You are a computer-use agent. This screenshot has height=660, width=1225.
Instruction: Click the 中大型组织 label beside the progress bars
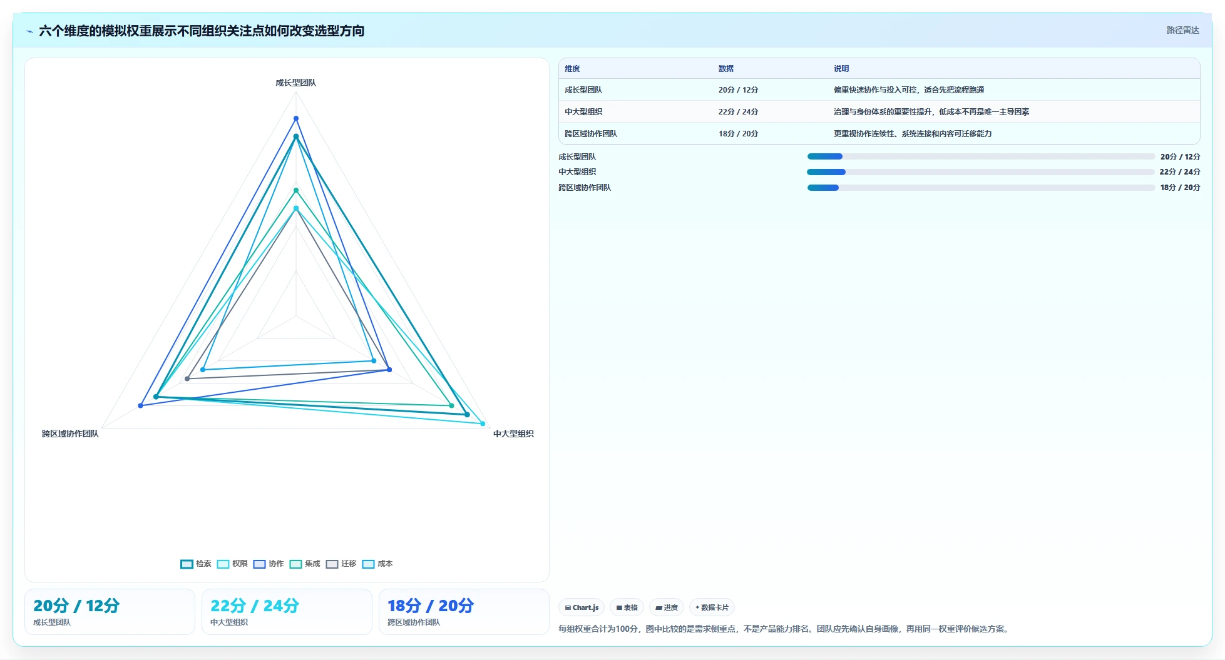pyautogui.click(x=577, y=172)
